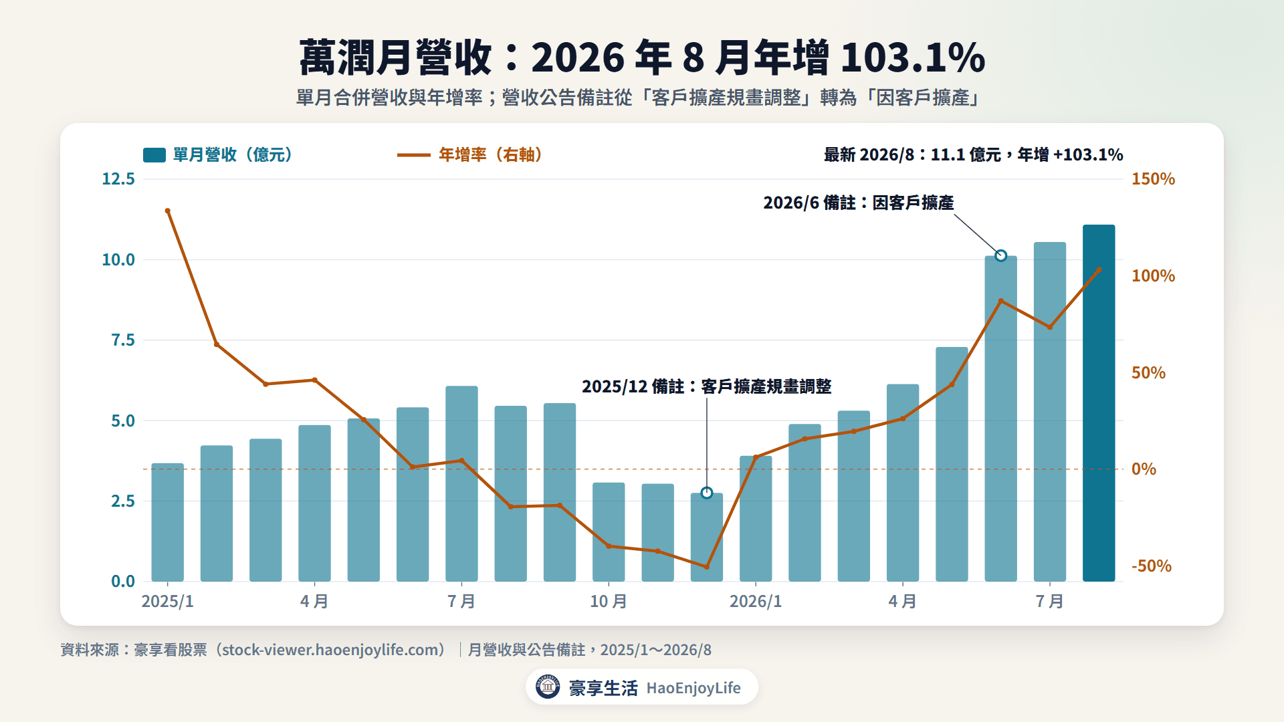
Task: Click the HaoEnjoyLife round logo icon
Action: click(x=548, y=687)
